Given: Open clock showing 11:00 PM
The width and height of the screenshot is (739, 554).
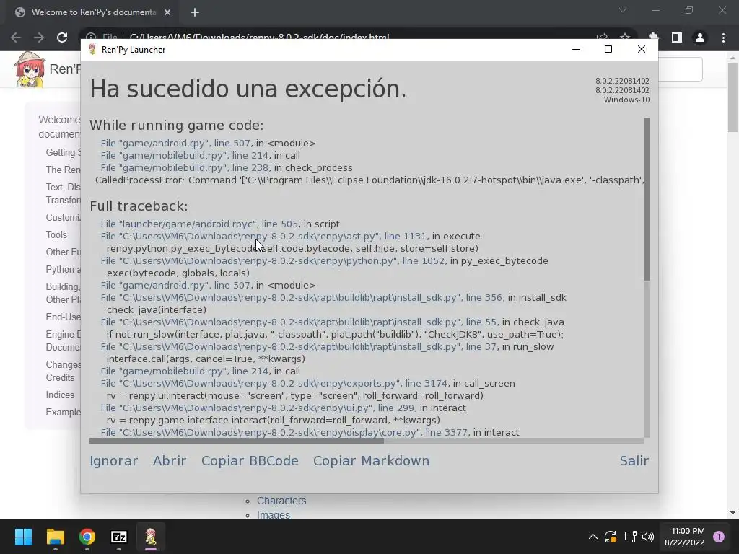Looking at the screenshot, I should coord(684,537).
